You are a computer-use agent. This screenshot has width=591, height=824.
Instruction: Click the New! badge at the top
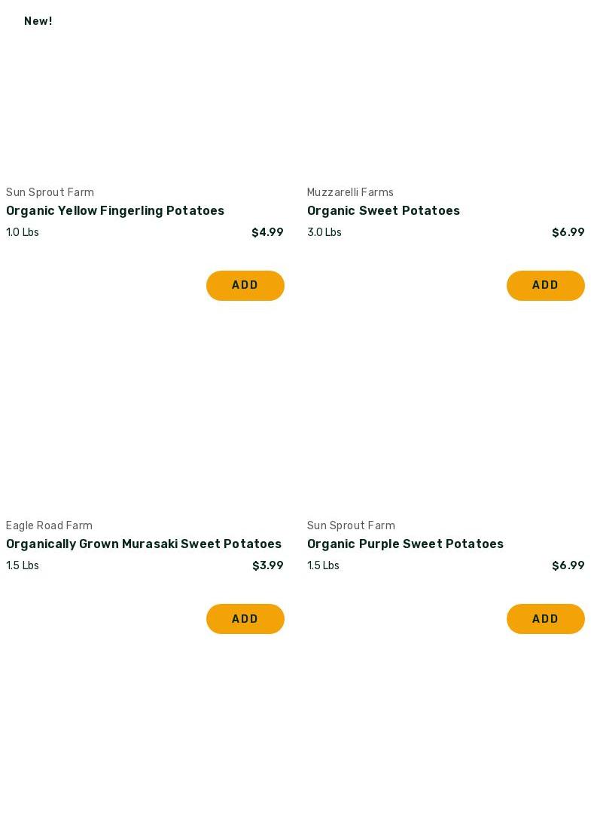point(38,21)
